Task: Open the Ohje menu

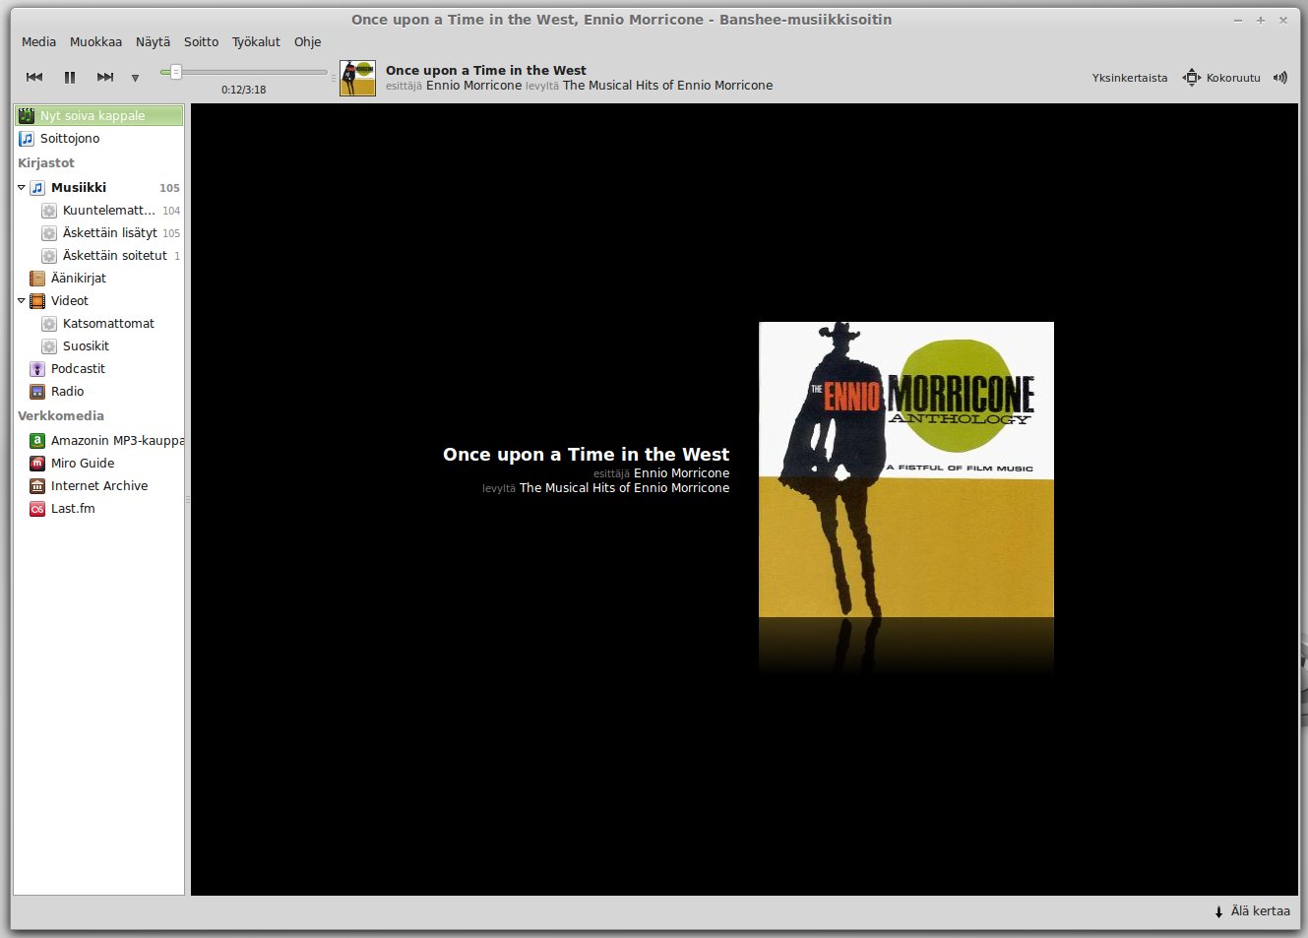Action: [x=307, y=42]
